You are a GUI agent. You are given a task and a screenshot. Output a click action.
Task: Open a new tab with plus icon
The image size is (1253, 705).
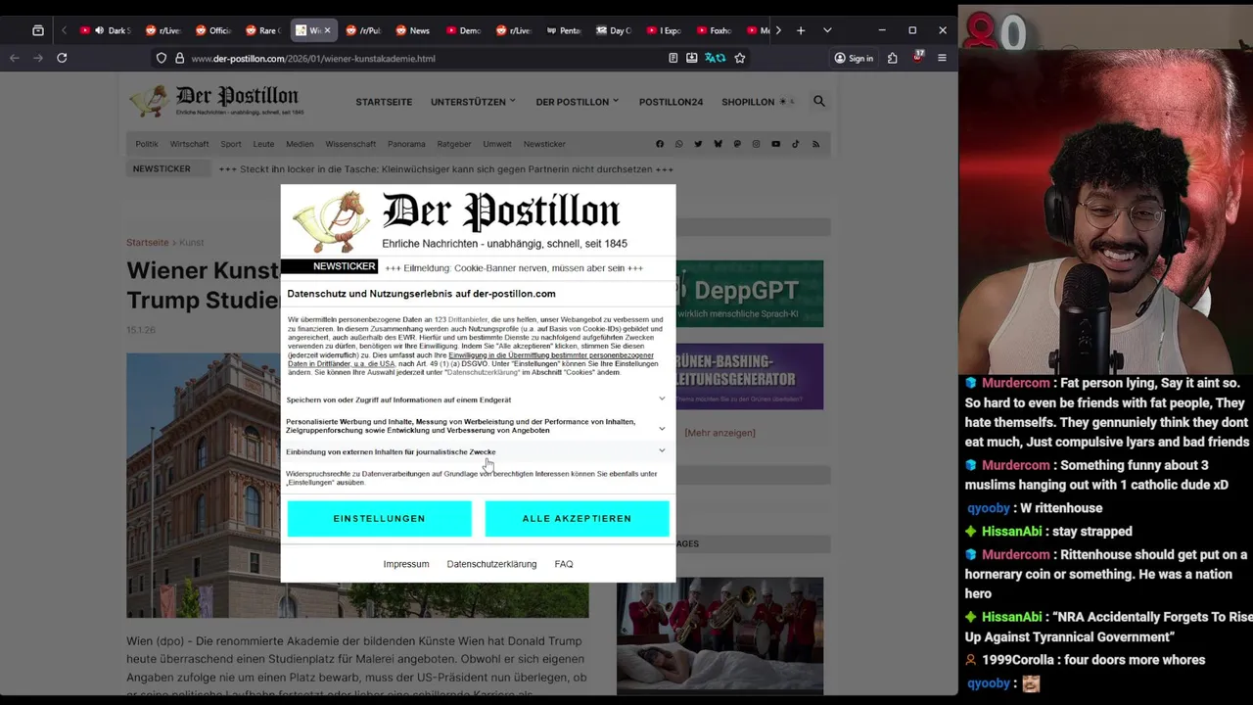pos(801,30)
